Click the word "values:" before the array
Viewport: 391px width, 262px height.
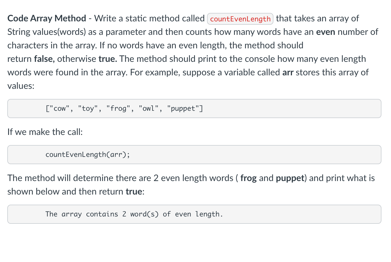point(21,86)
